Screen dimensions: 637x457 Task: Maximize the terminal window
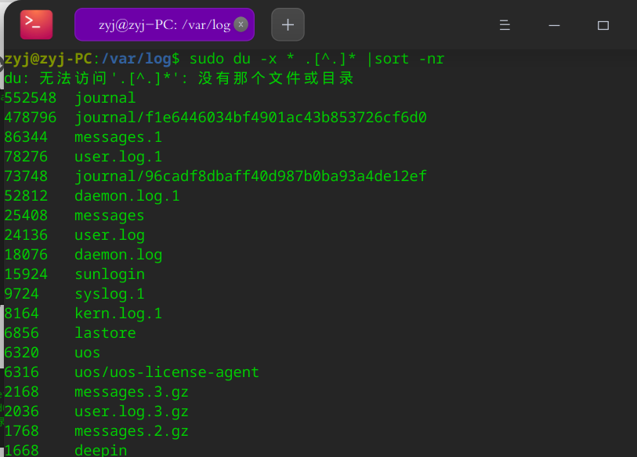(603, 25)
